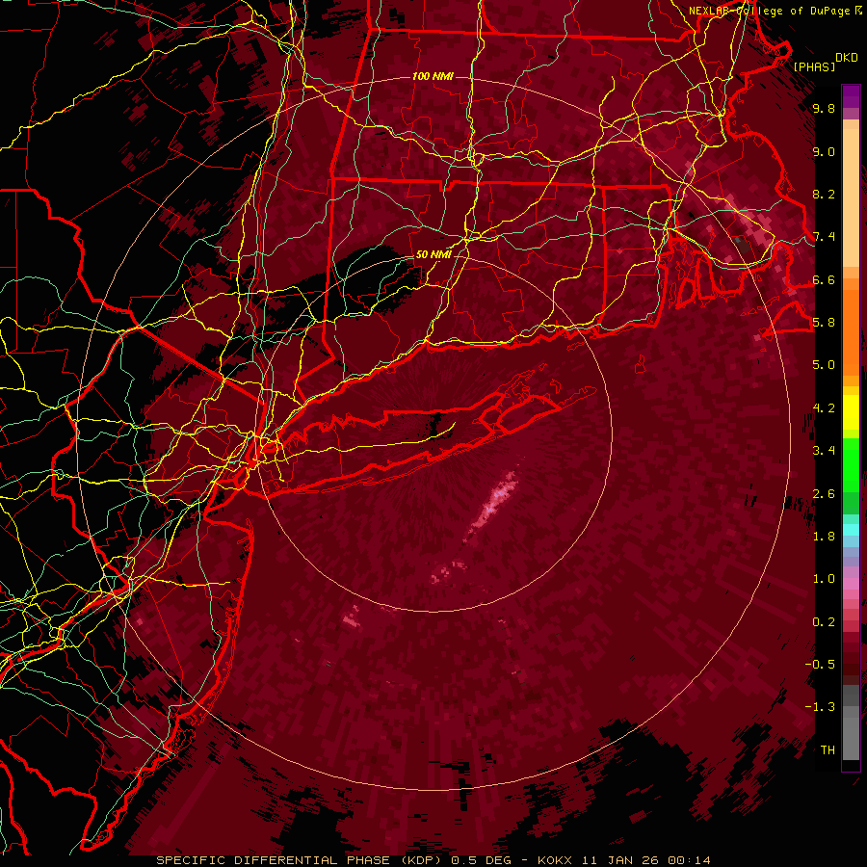The width and height of the screenshot is (867, 867).
Task: Select the 8.2 scale label
Action: click(x=824, y=194)
